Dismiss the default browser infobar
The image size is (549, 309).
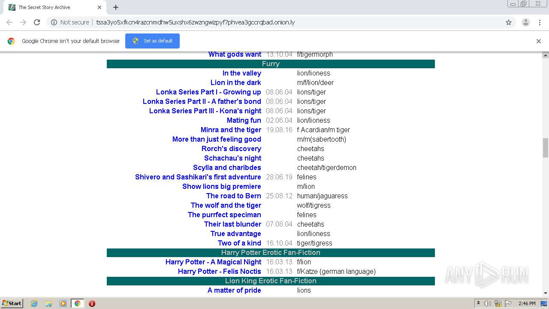(539, 41)
